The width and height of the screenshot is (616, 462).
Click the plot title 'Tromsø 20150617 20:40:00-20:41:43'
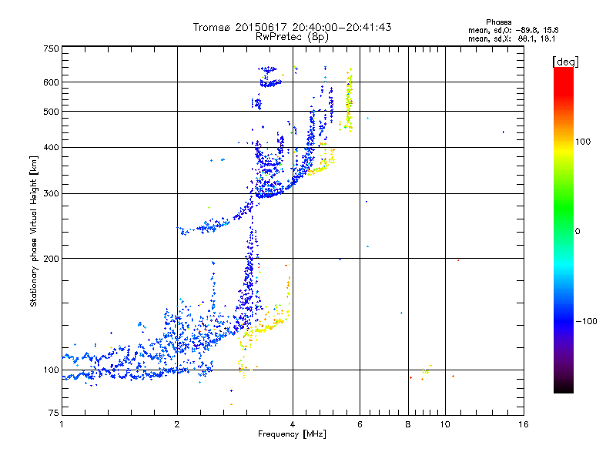tap(292, 27)
